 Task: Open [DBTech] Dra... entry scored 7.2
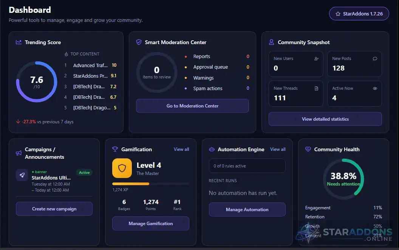[90, 87]
